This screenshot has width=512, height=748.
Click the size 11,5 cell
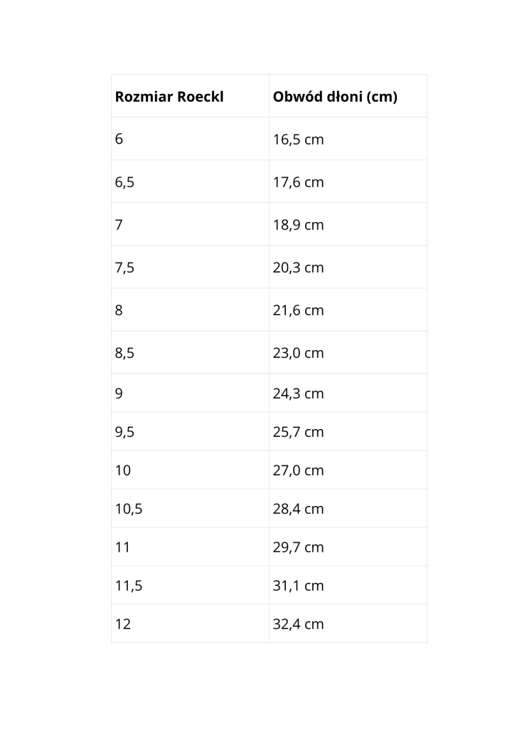[x=129, y=586]
